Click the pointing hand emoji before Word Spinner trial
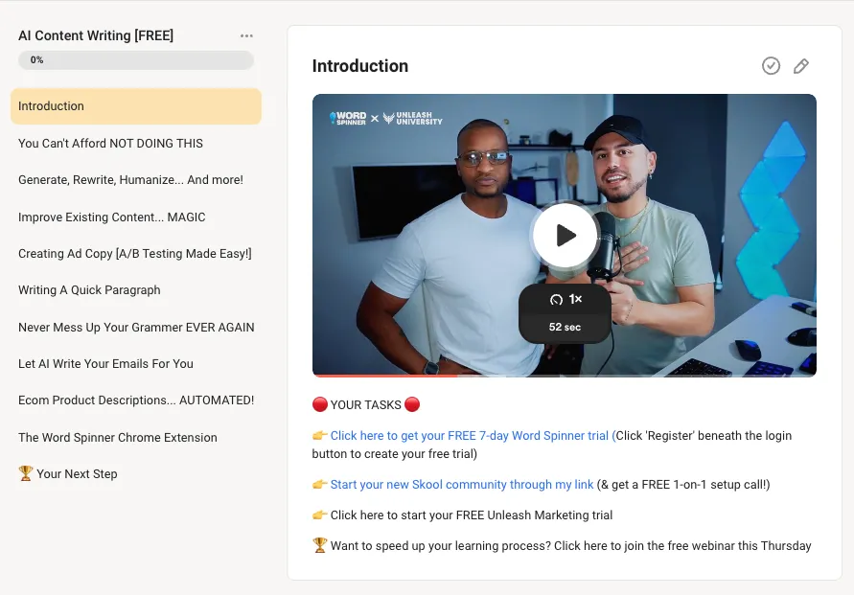This screenshot has height=595, width=854. [320, 435]
